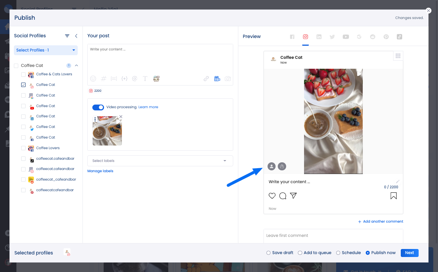Switch preview to Pinterest tab
Viewport: 438px width, 272px height.
(386, 37)
